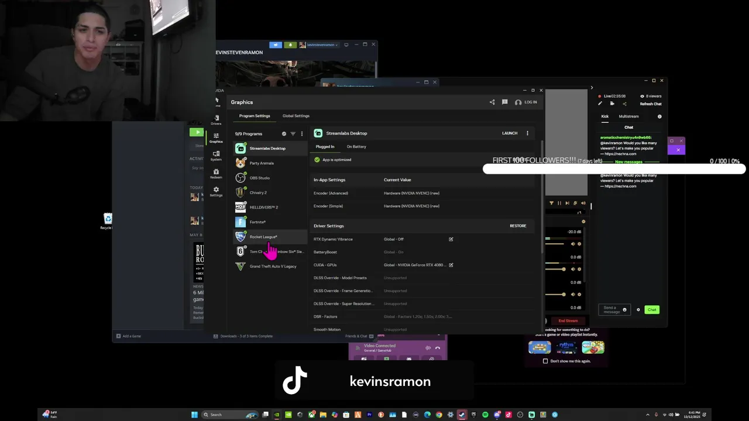This screenshot has height=421, width=749.
Task: Open the emoji picker in the chat input
Action: coord(624,309)
